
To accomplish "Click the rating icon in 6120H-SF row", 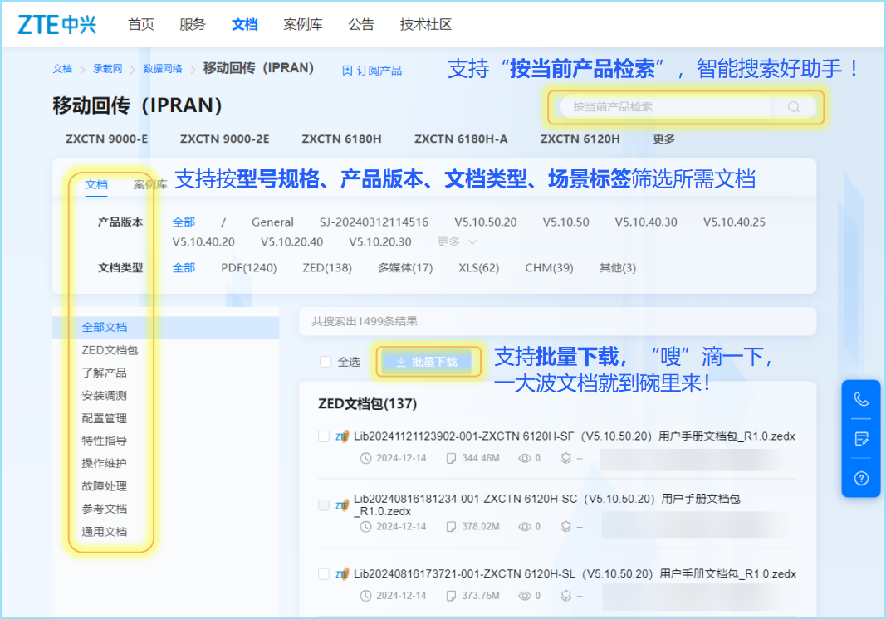I will [x=565, y=458].
